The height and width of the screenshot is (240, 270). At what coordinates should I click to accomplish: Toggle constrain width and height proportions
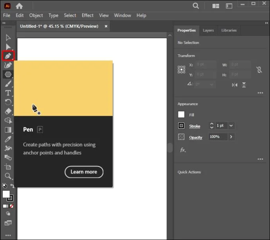click(x=259, y=70)
